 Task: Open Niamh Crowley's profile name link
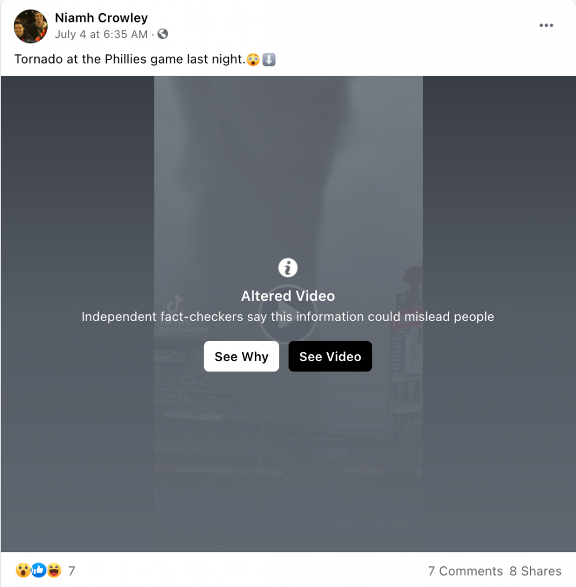(101, 18)
